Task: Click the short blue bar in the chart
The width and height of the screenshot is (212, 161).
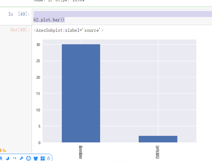Action: click(158, 139)
